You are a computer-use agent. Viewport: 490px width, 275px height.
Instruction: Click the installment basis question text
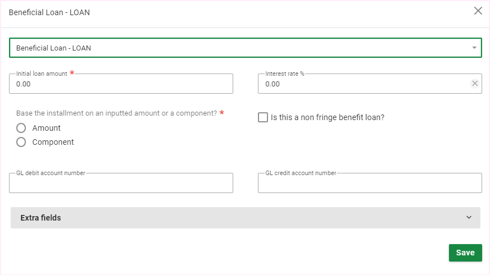tap(116, 113)
